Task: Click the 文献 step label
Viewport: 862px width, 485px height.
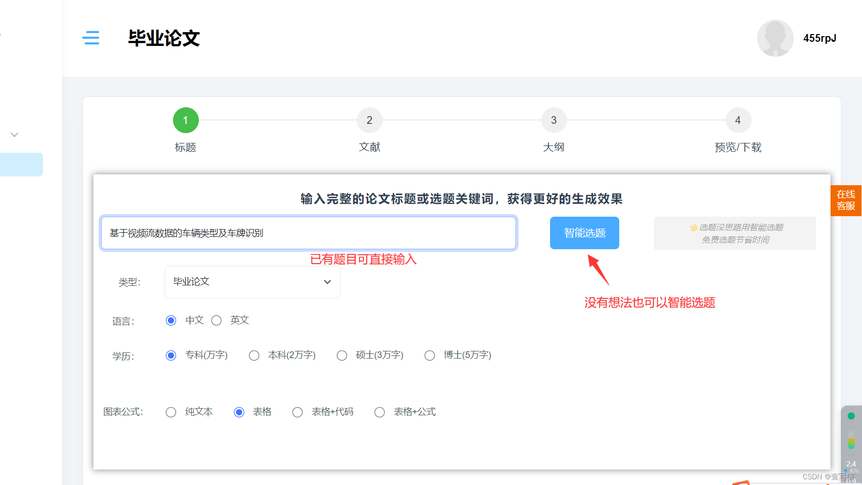Action: coord(369,147)
